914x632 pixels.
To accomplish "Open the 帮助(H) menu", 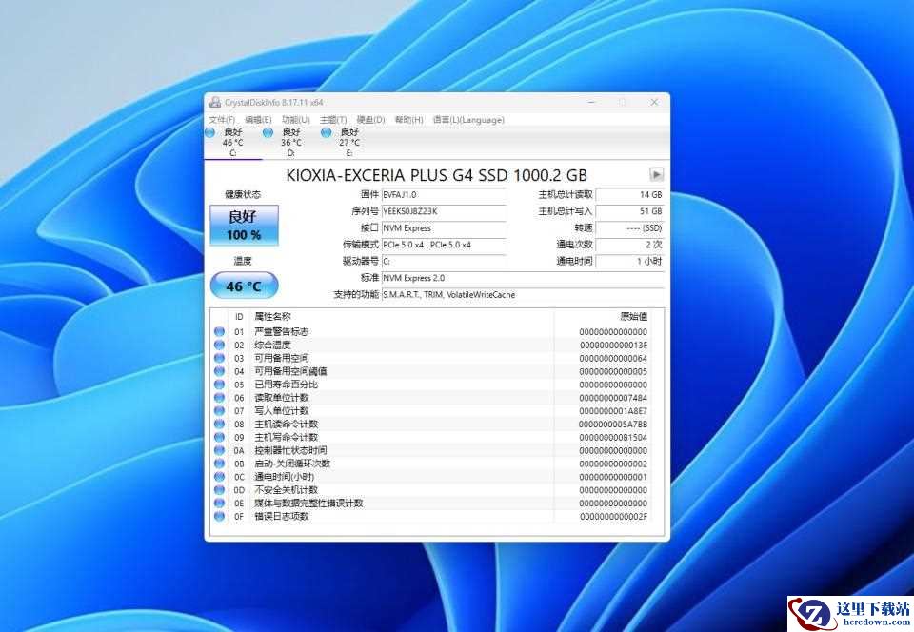I will (x=408, y=119).
